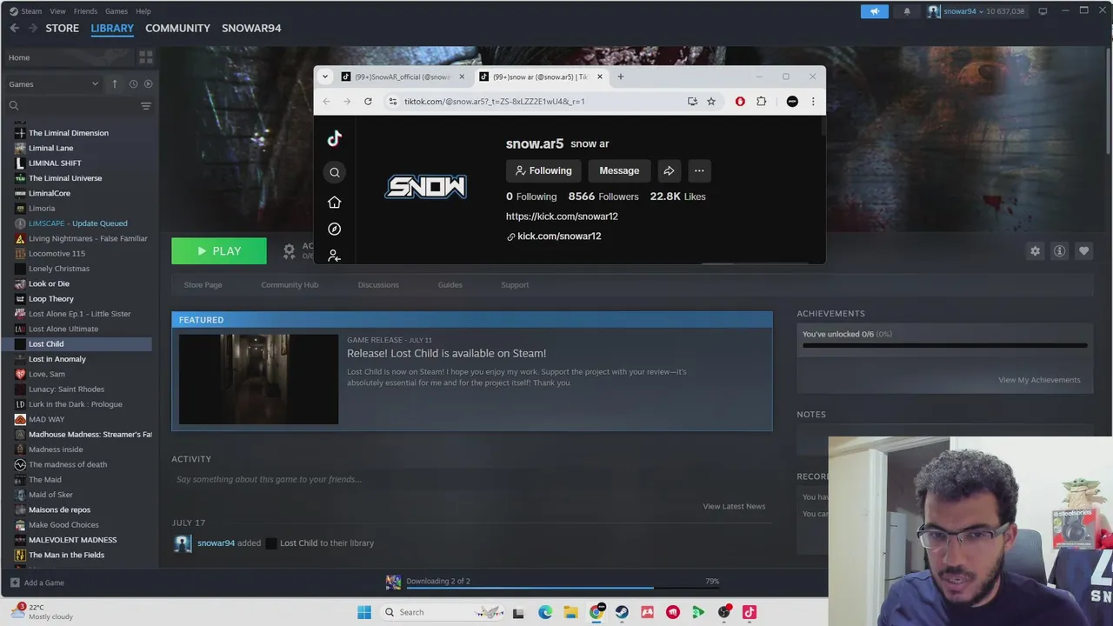Close the snow ar TikTok tab
Screen dimensions: 1113x626
pos(599,77)
